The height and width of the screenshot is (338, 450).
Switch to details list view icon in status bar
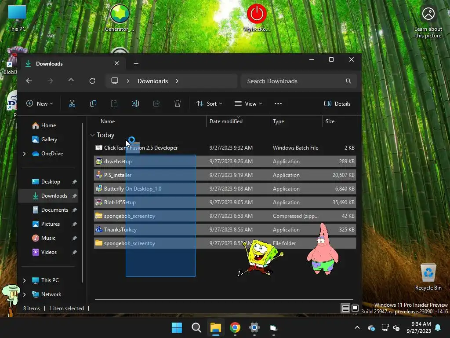point(345,309)
